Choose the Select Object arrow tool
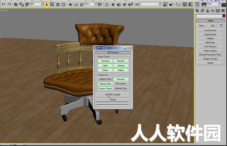227x146 pixels. pyautogui.click(x=47, y=5)
